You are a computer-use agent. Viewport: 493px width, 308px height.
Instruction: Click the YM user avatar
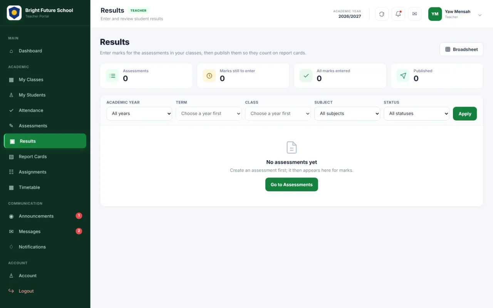(x=435, y=14)
